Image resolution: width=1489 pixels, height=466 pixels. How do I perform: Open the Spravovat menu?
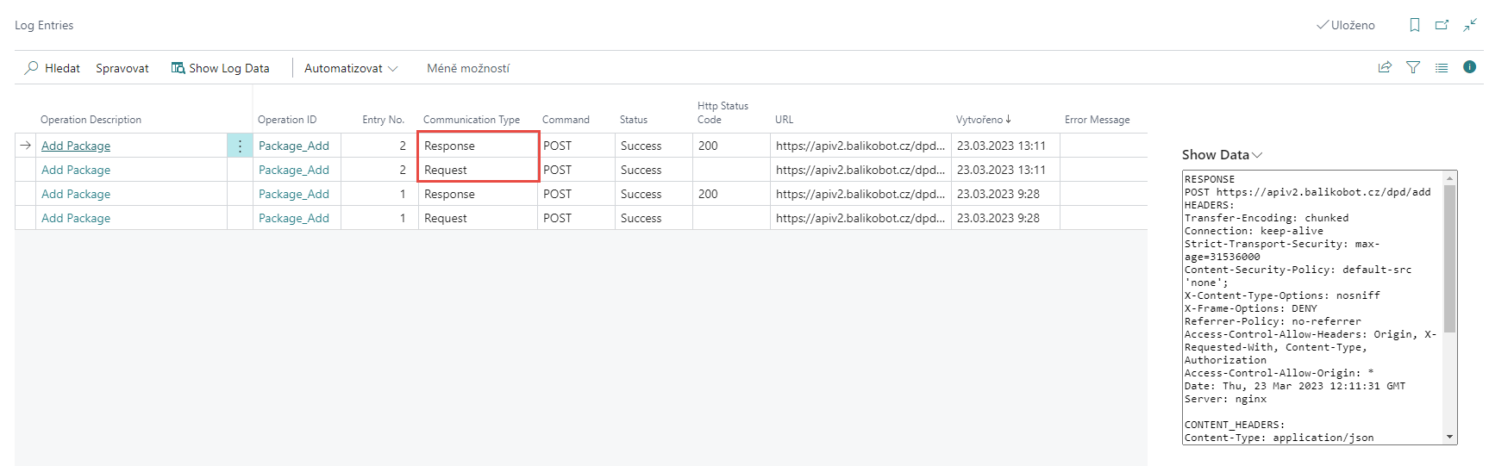pos(122,68)
